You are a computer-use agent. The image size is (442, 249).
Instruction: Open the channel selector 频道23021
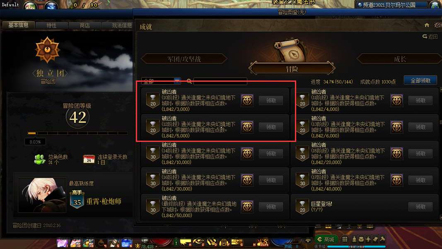(392, 5)
